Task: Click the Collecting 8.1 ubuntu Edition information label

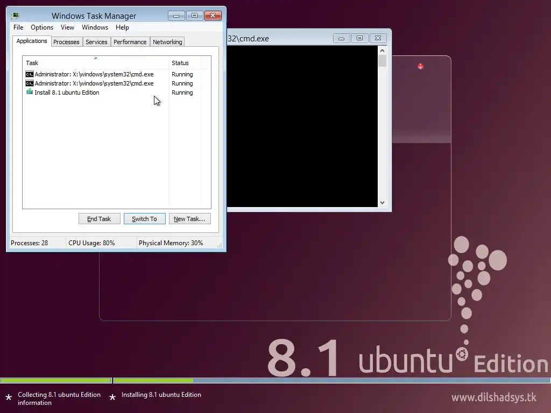Action: (59, 398)
